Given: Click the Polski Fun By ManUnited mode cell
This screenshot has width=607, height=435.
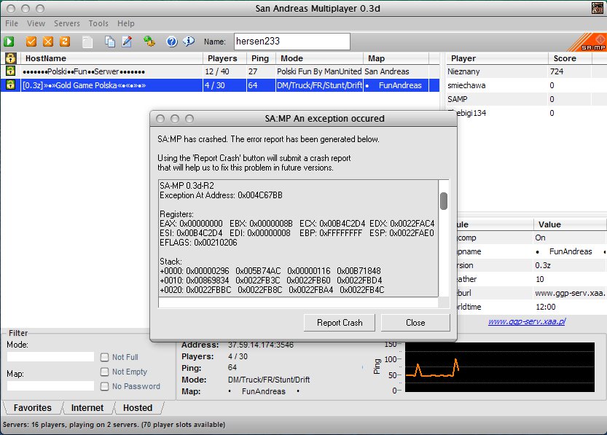Looking at the screenshot, I should (x=319, y=71).
